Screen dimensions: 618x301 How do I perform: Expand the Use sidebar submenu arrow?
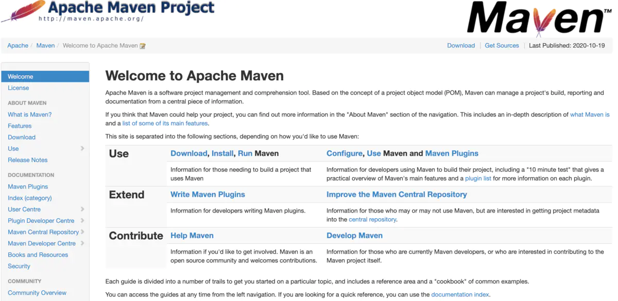82,149
